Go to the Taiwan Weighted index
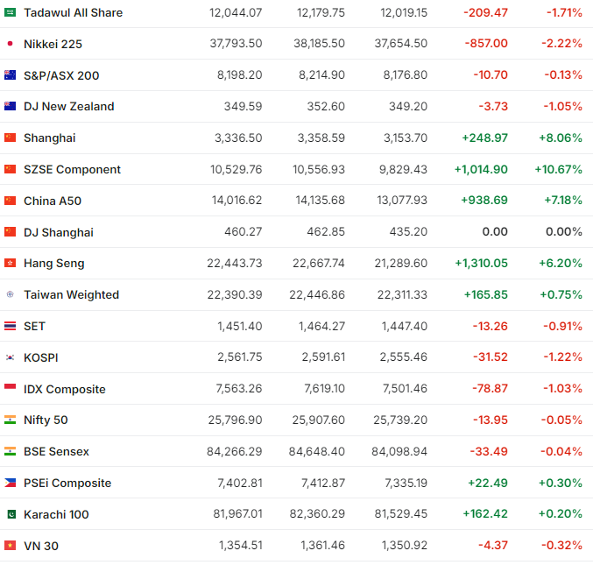The height and width of the screenshot is (565, 593). point(71,295)
